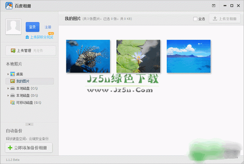Viewport: 244px width, 164px height.
Task: Click the desktop icon next to 桌面
Action: pyautogui.click(x=12, y=74)
